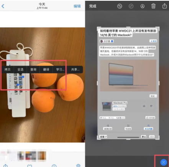Tap the thumbs-down icon on the Macbook Pro card

pyautogui.click(x=151, y=106)
